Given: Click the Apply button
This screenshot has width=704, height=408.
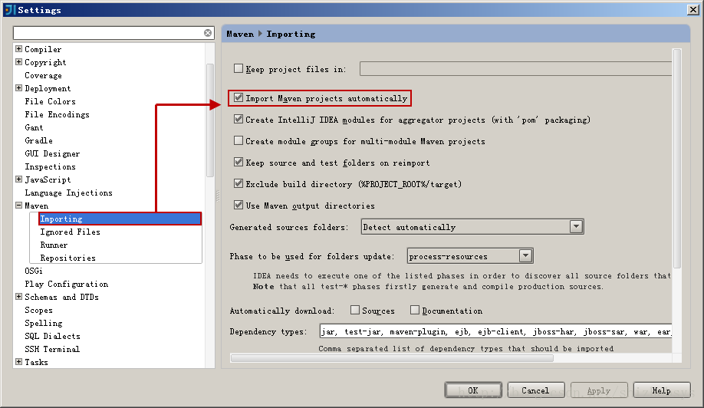Looking at the screenshot, I should [598, 390].
